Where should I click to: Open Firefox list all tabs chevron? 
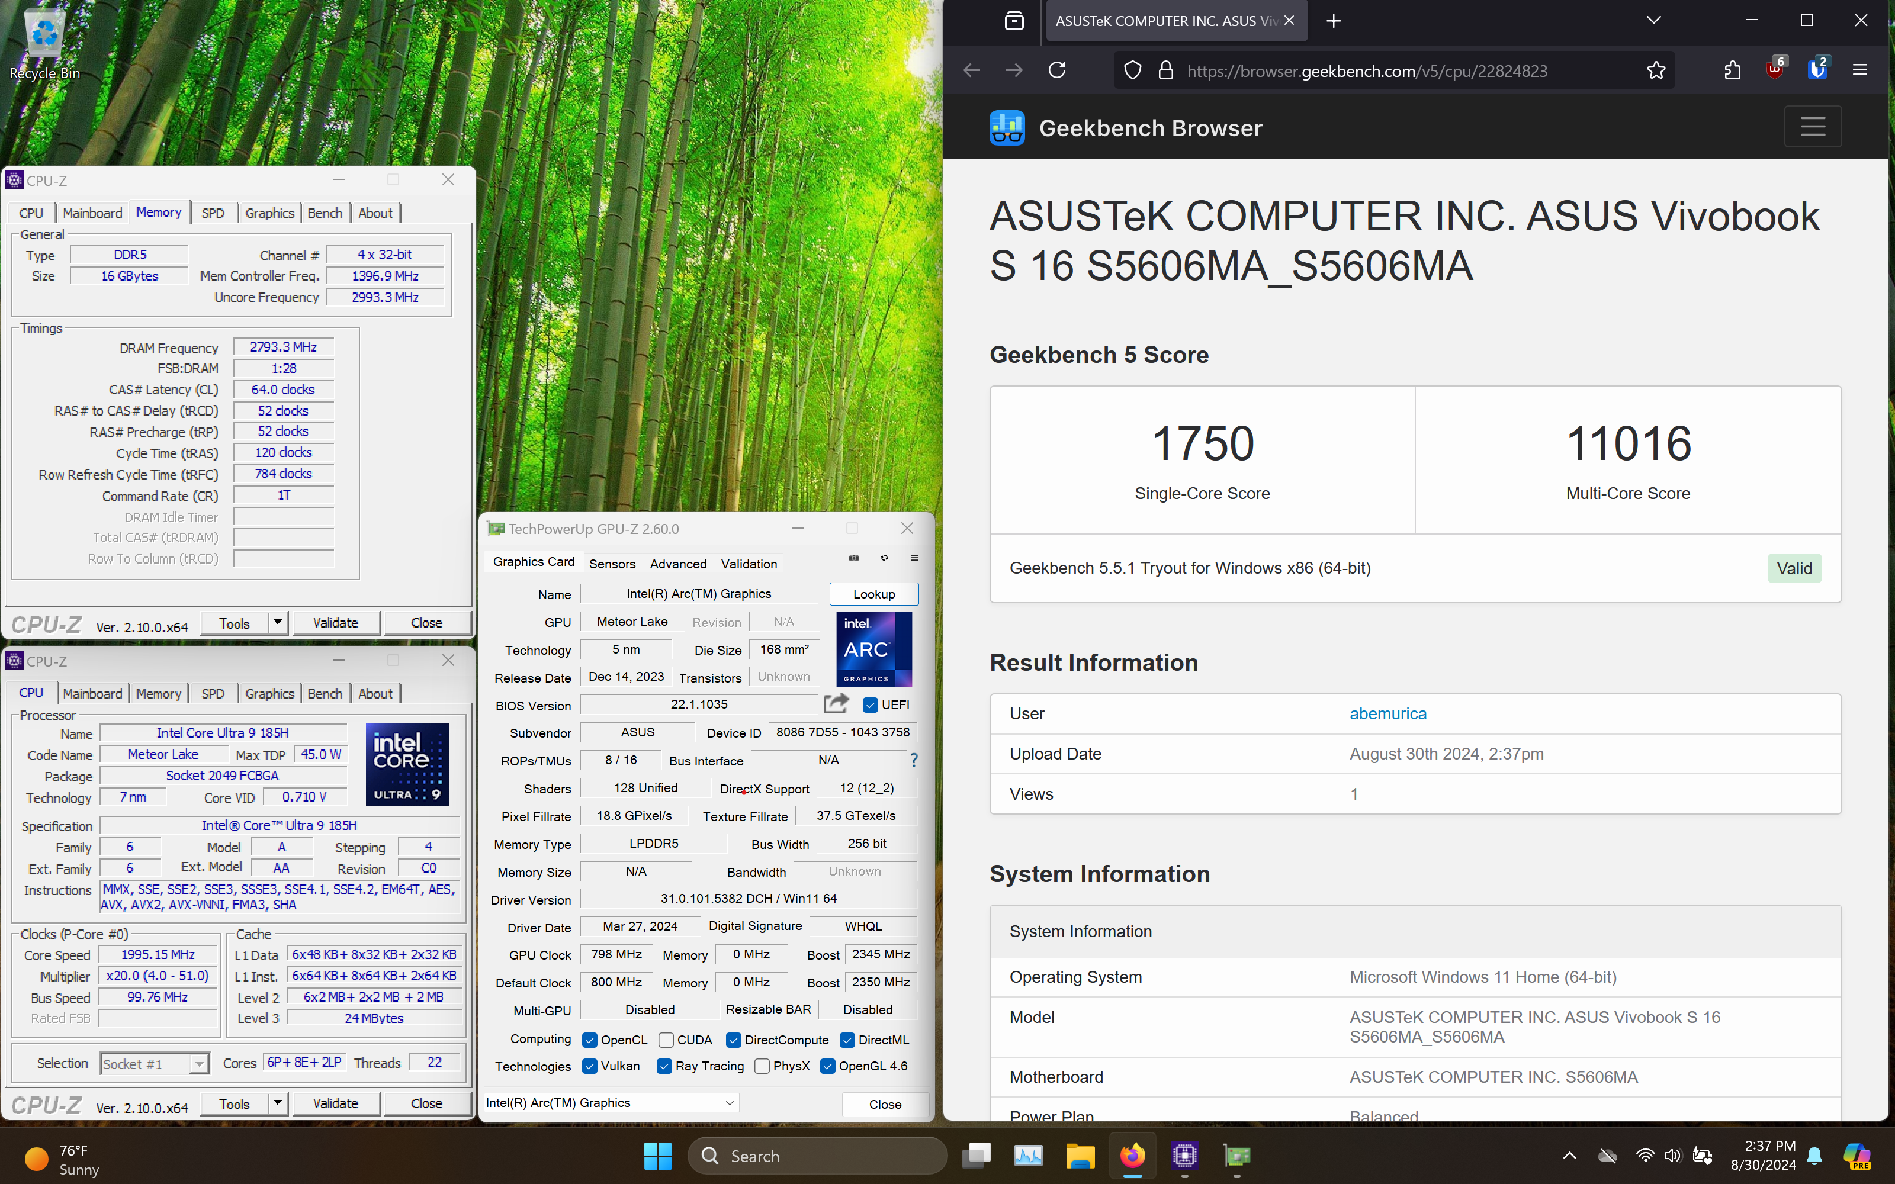1654,21
